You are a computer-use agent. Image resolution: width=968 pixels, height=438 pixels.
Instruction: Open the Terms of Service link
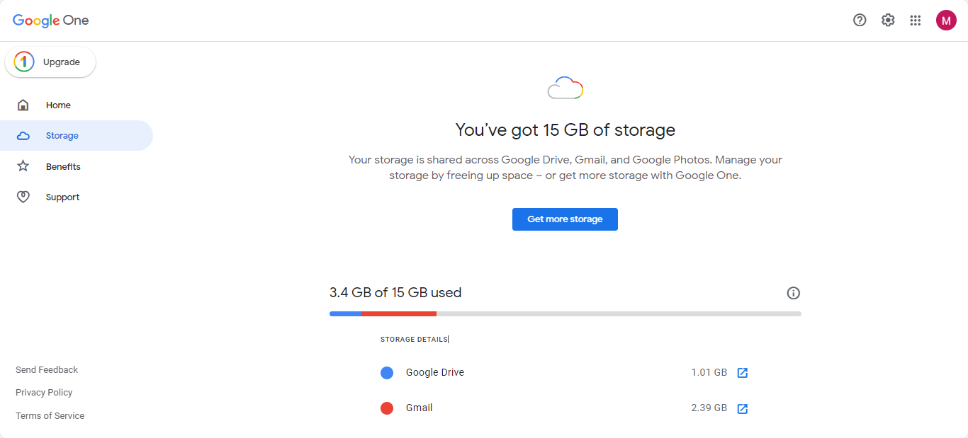coord(50,415)
